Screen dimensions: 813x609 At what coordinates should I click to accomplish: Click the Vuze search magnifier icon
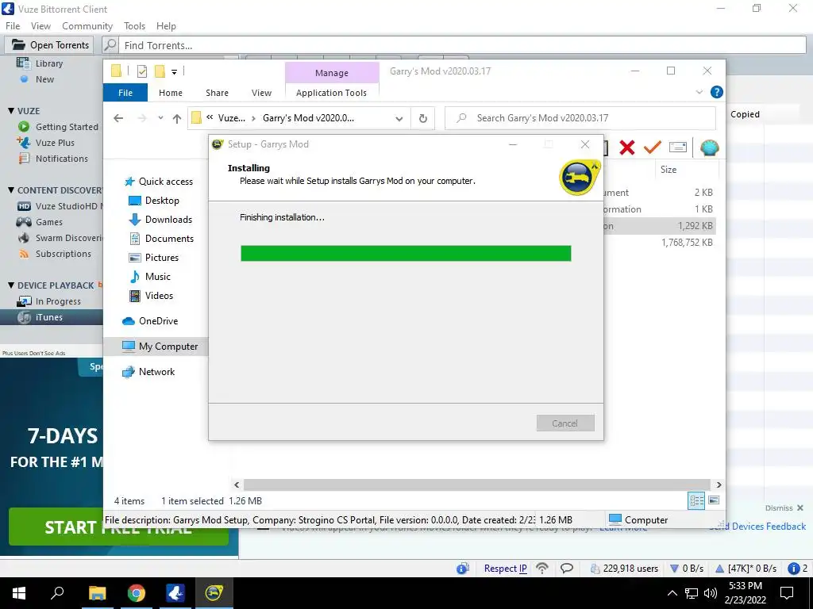pyautogui.click(x=110, y=45)
